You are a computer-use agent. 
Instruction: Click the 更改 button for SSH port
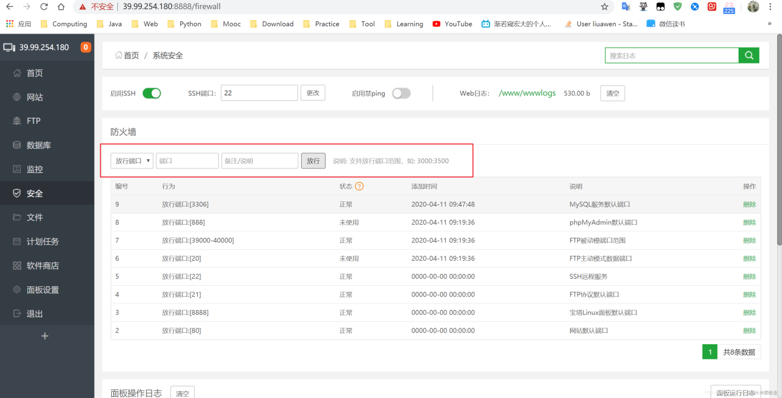pos(313,93)
